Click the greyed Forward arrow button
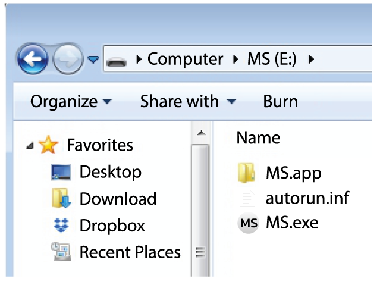Image resolution: width=383 pixels, height=288 pixels. (68, 59)
